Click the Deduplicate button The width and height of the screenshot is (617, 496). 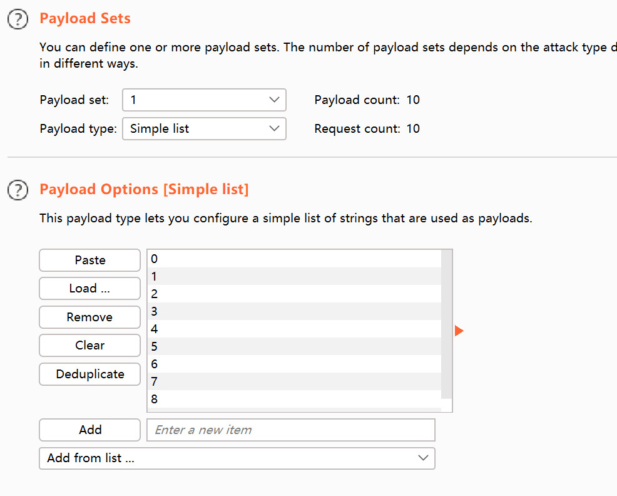tap(89, 374)
